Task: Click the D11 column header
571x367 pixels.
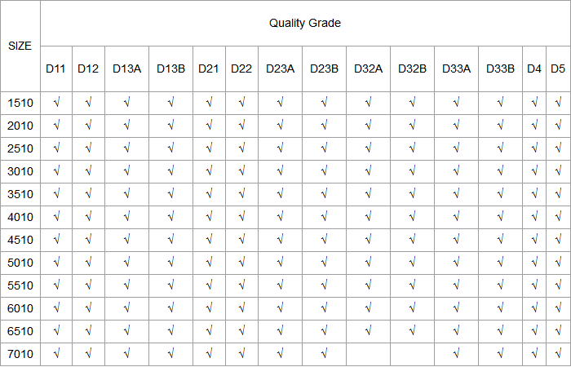Action: click(x=56, y=69)
